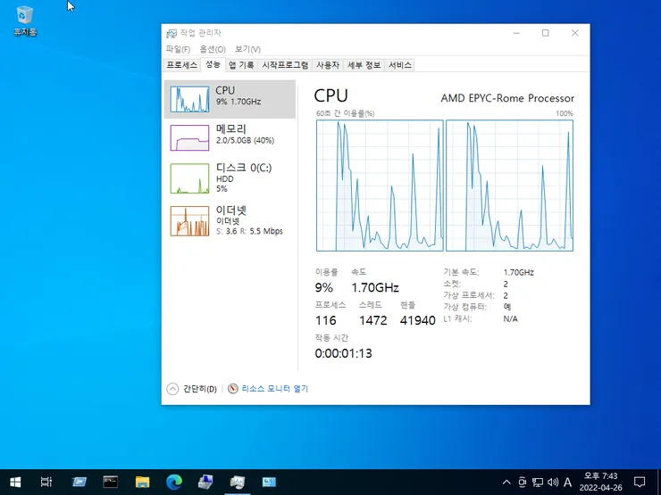The width and height of the screenshot is (661, 495).
Task: Open the notification center icon
Action: click(640, 483)
